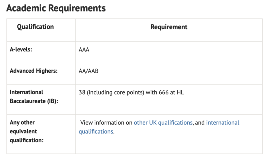
Task: Click the A-levels row label
Action: coord(21,49)
